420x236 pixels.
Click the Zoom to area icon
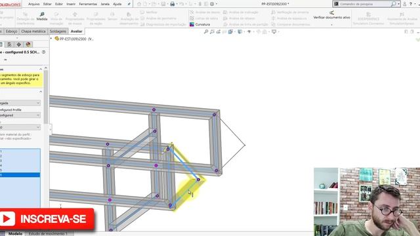pos(212,31)
